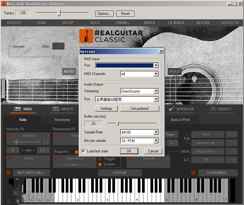
Task: Click the Reset button
Action: coord(125,14)
